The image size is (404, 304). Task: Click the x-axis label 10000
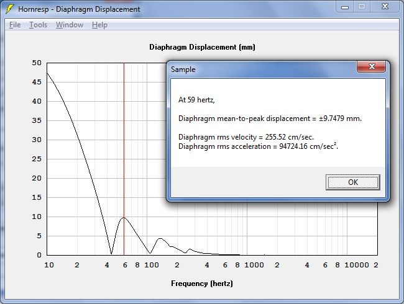click(x=357, y=265)
